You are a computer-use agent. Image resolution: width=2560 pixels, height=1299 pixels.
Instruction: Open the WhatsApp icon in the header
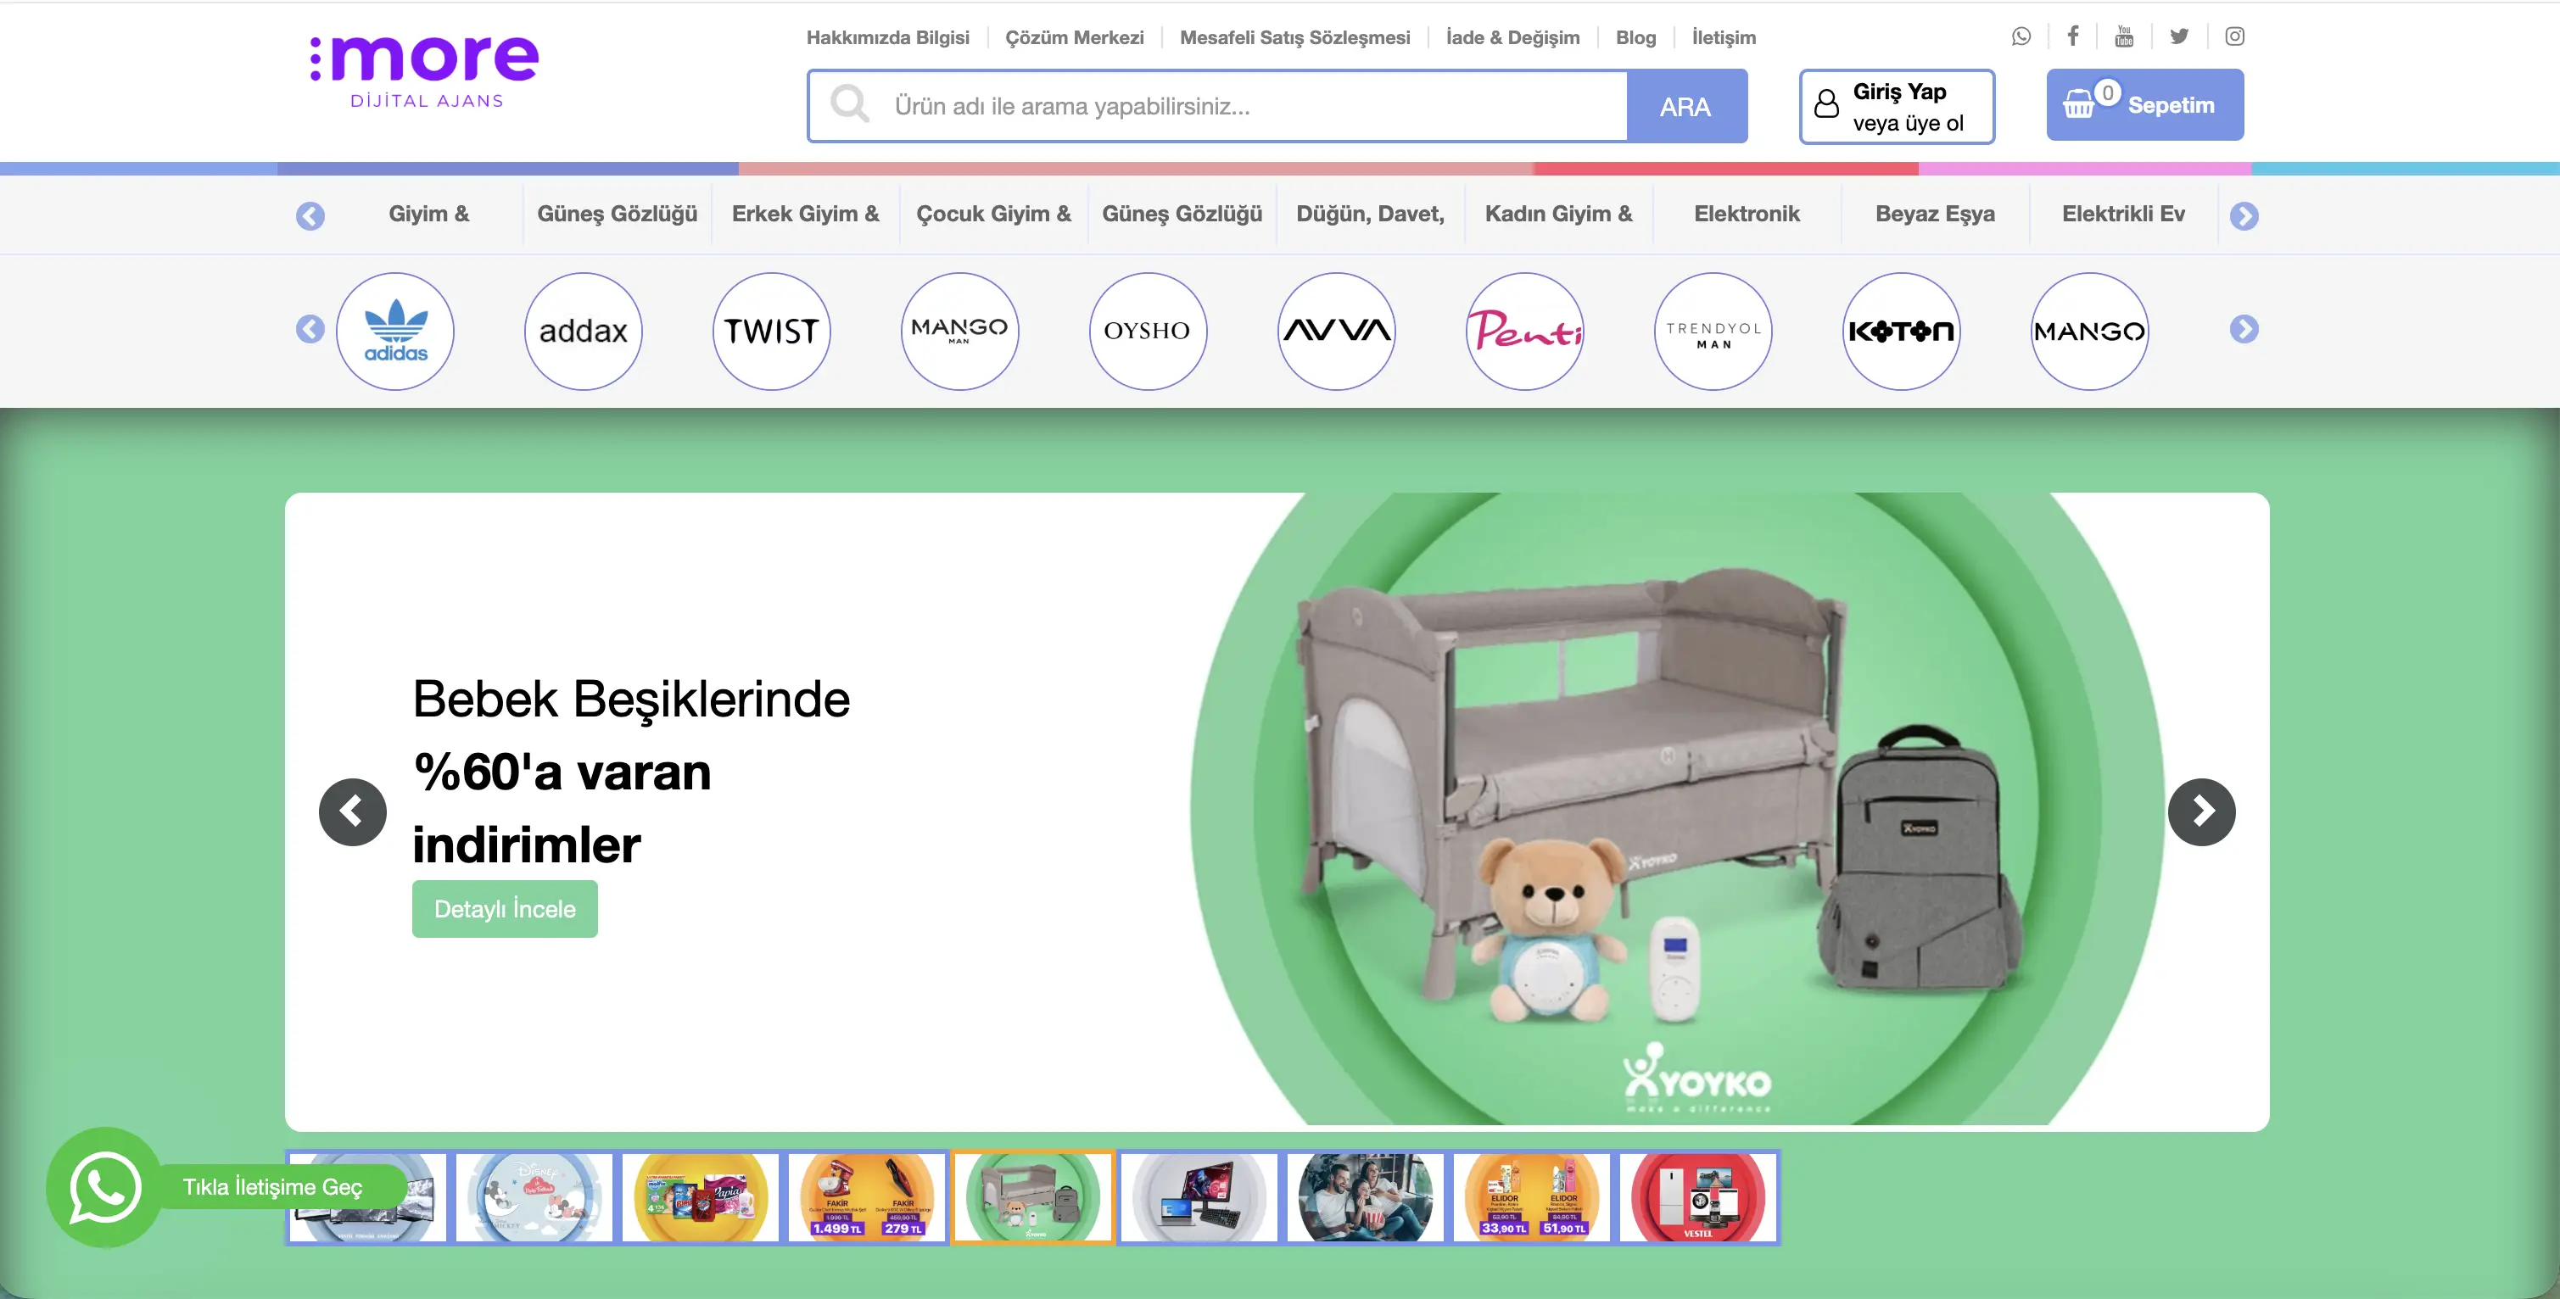(2021, 36)
